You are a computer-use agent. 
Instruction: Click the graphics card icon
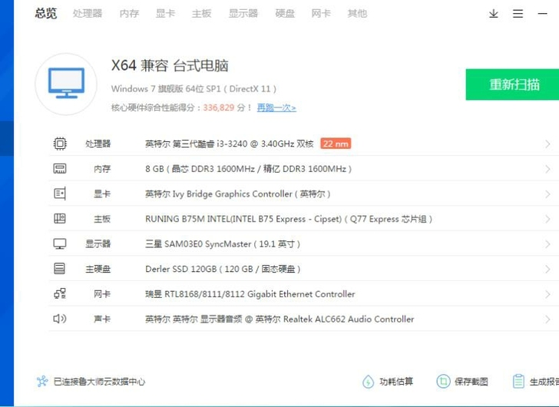pyautogui.click(x=60, y=194)
